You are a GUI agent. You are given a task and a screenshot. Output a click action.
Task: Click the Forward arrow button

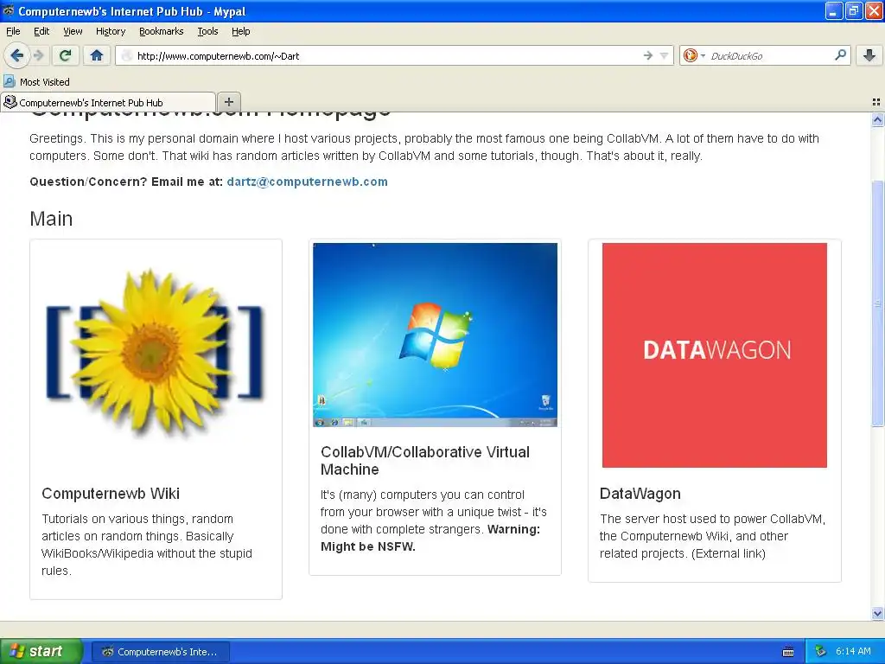pyautogui.click(x=38, y=55)
